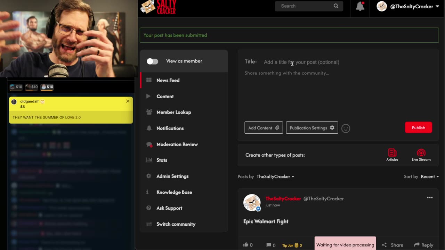Click the red TheSaltyCracker author name
This screenshot has height=250, width=445.
point(283,199)
